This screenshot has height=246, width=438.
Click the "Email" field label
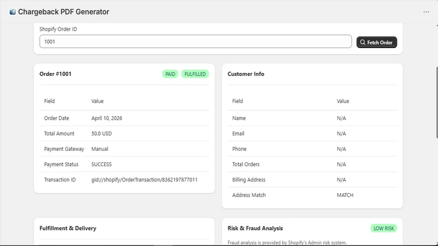[x=238, y=133]
